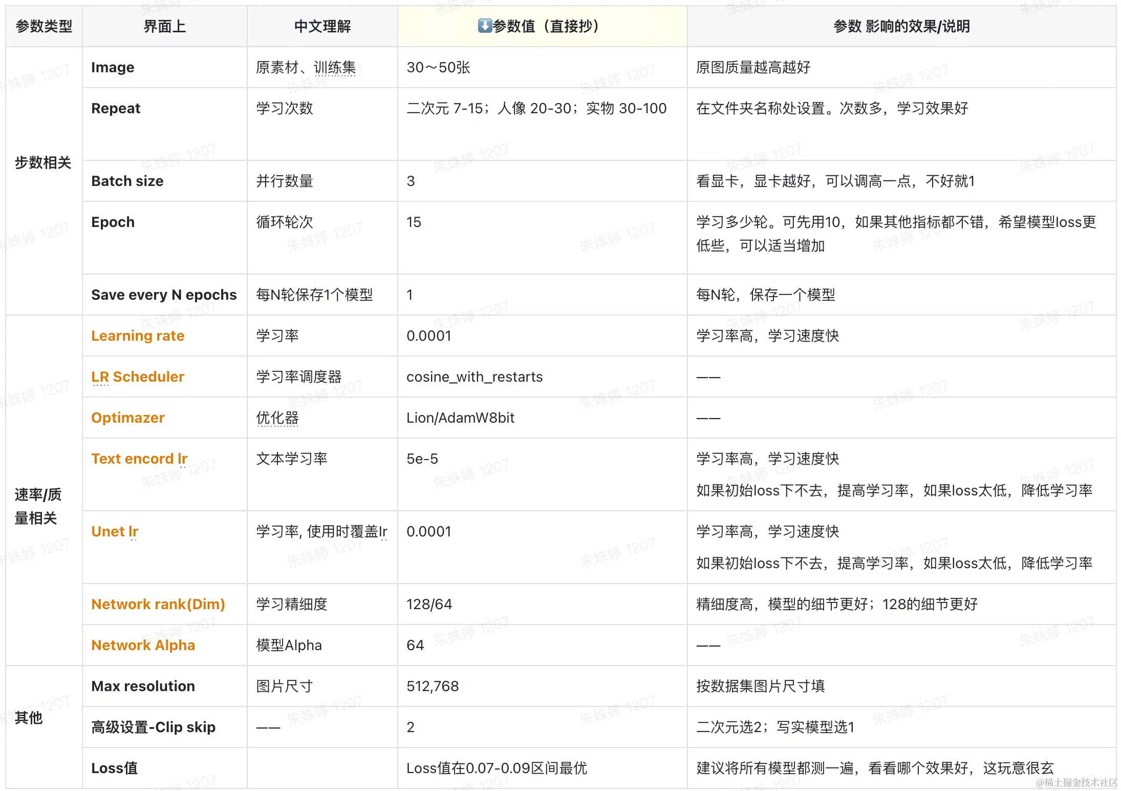Click the Loss值 row label
The image size is (1121, 791).
pyautogui.click(x=115, y=768)
